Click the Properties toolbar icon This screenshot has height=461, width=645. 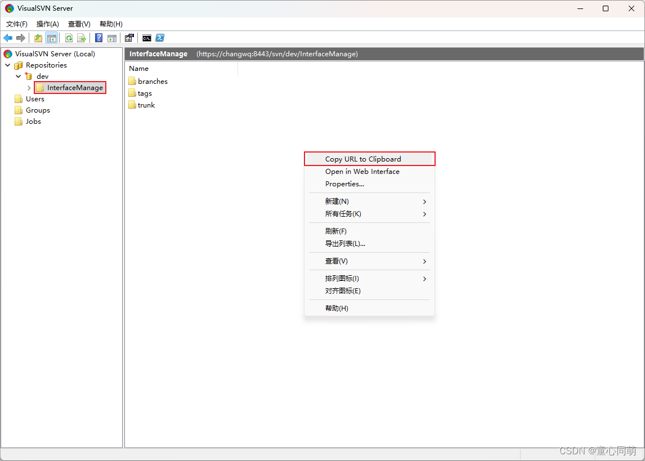[129, 38]
